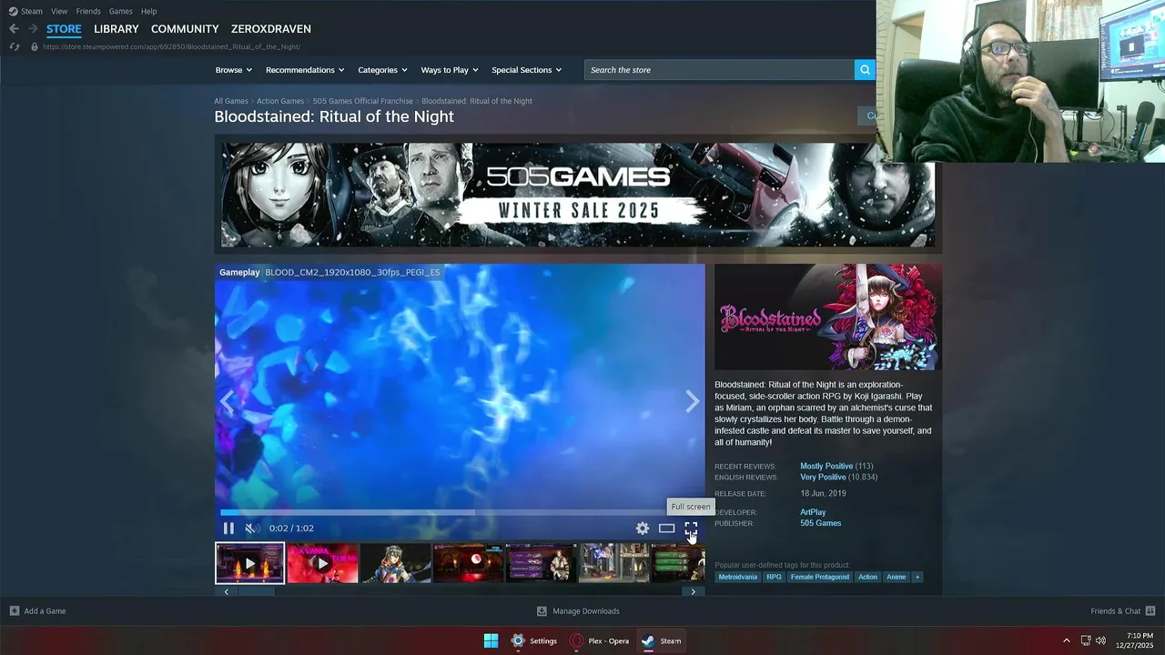Expand the Ways to Play dropdown
This screenshot has width=1165, height=655.
[450, 70]
